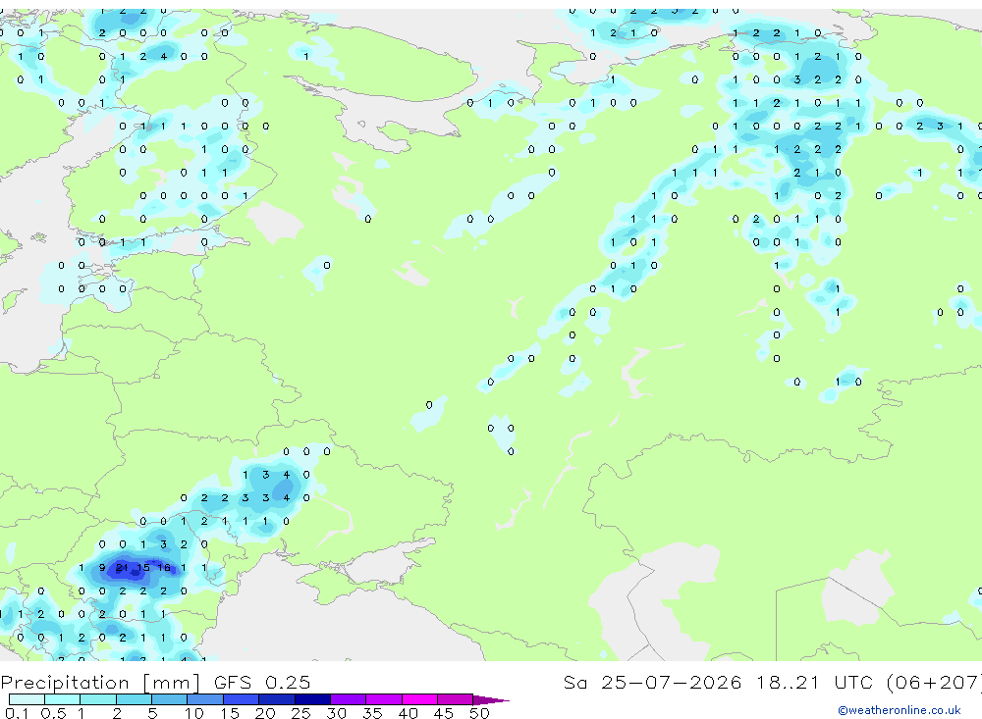Click the legend label '50'
The width and height of the screenshot is (982, 719).
click(x=479, y=713)
